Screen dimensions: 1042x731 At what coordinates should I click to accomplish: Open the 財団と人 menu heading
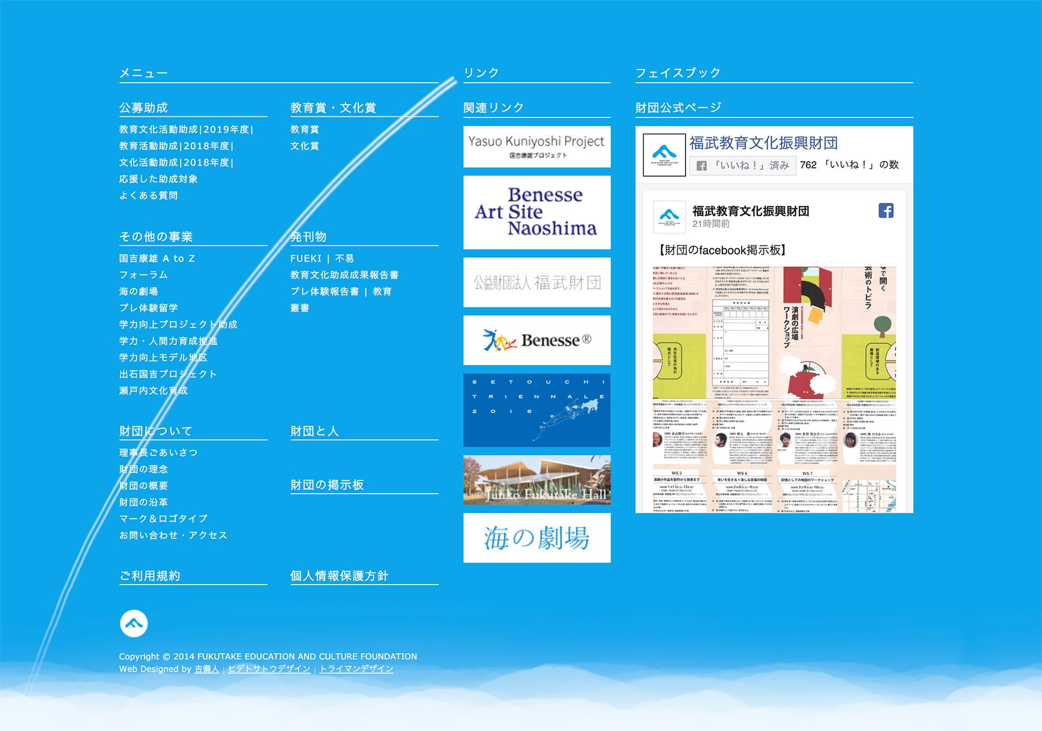click(314, 431)
